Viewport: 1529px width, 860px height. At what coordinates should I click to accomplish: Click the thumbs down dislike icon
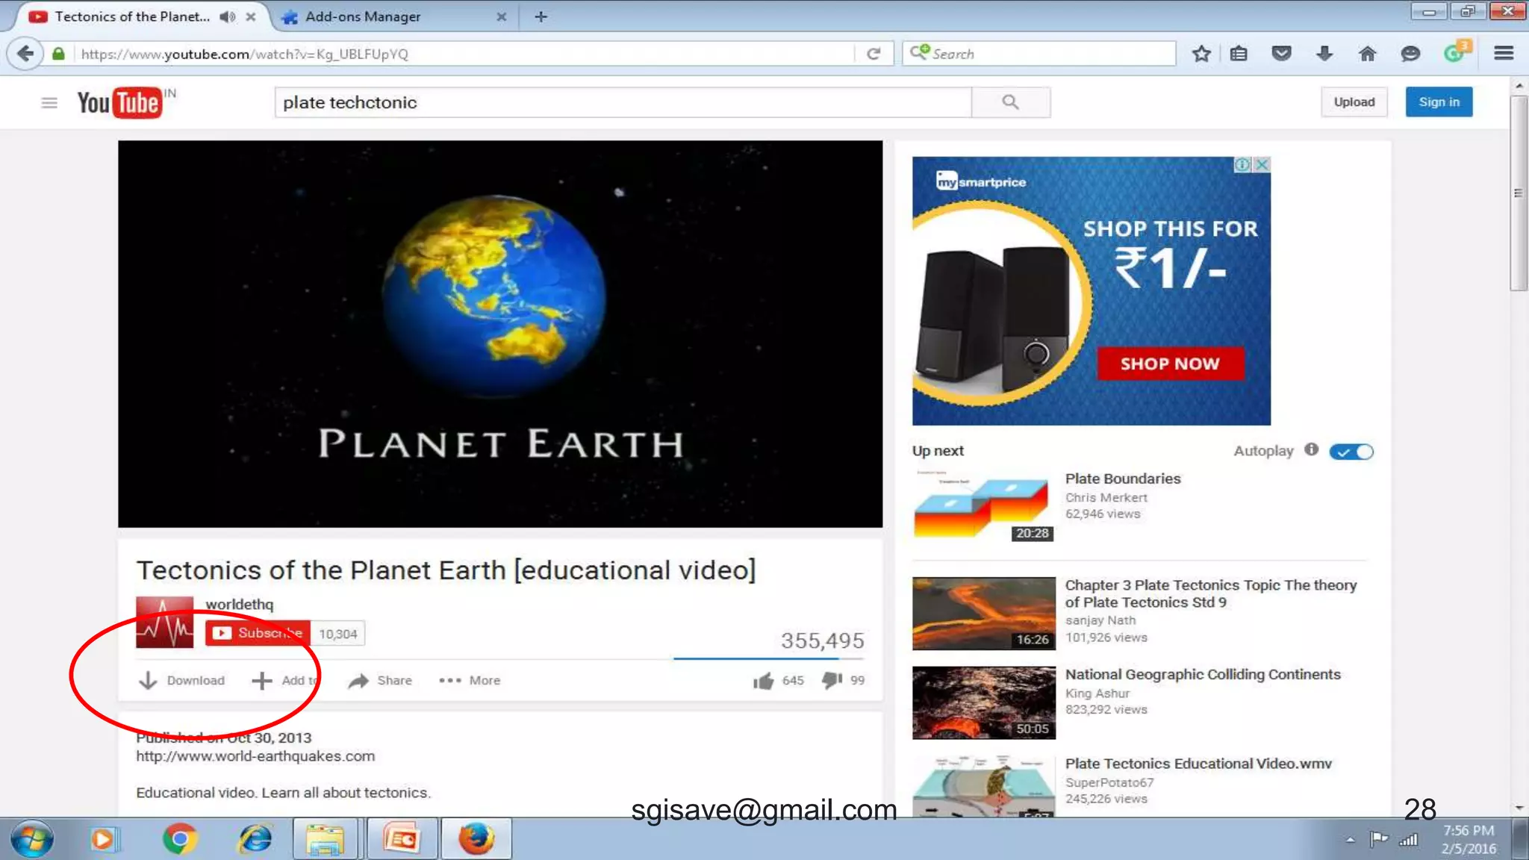[832, 680]
